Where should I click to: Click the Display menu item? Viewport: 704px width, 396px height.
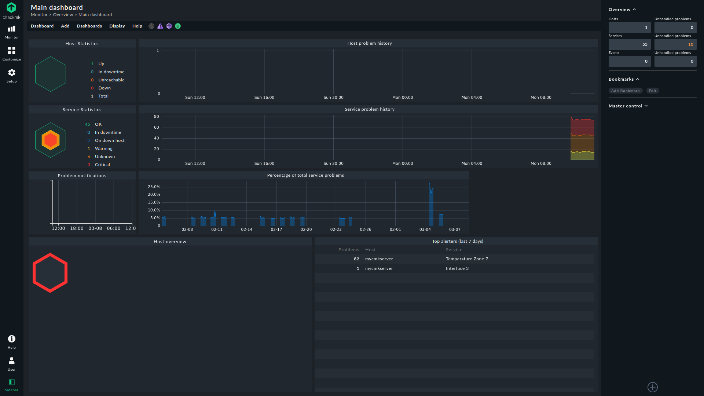pos(117,26)
